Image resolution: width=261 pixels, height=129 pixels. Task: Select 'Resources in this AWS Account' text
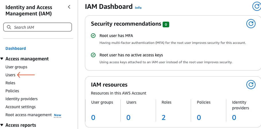(x=118, y=93)
